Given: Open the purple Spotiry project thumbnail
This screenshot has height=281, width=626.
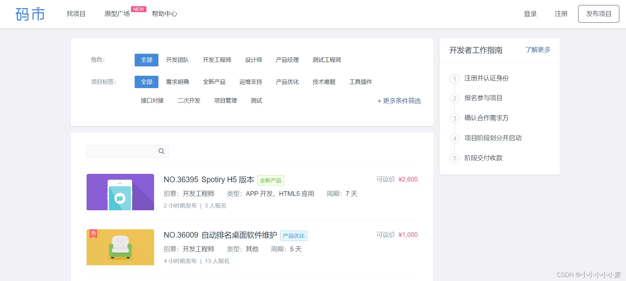Looking at the screenshot, I should (120, 192).
